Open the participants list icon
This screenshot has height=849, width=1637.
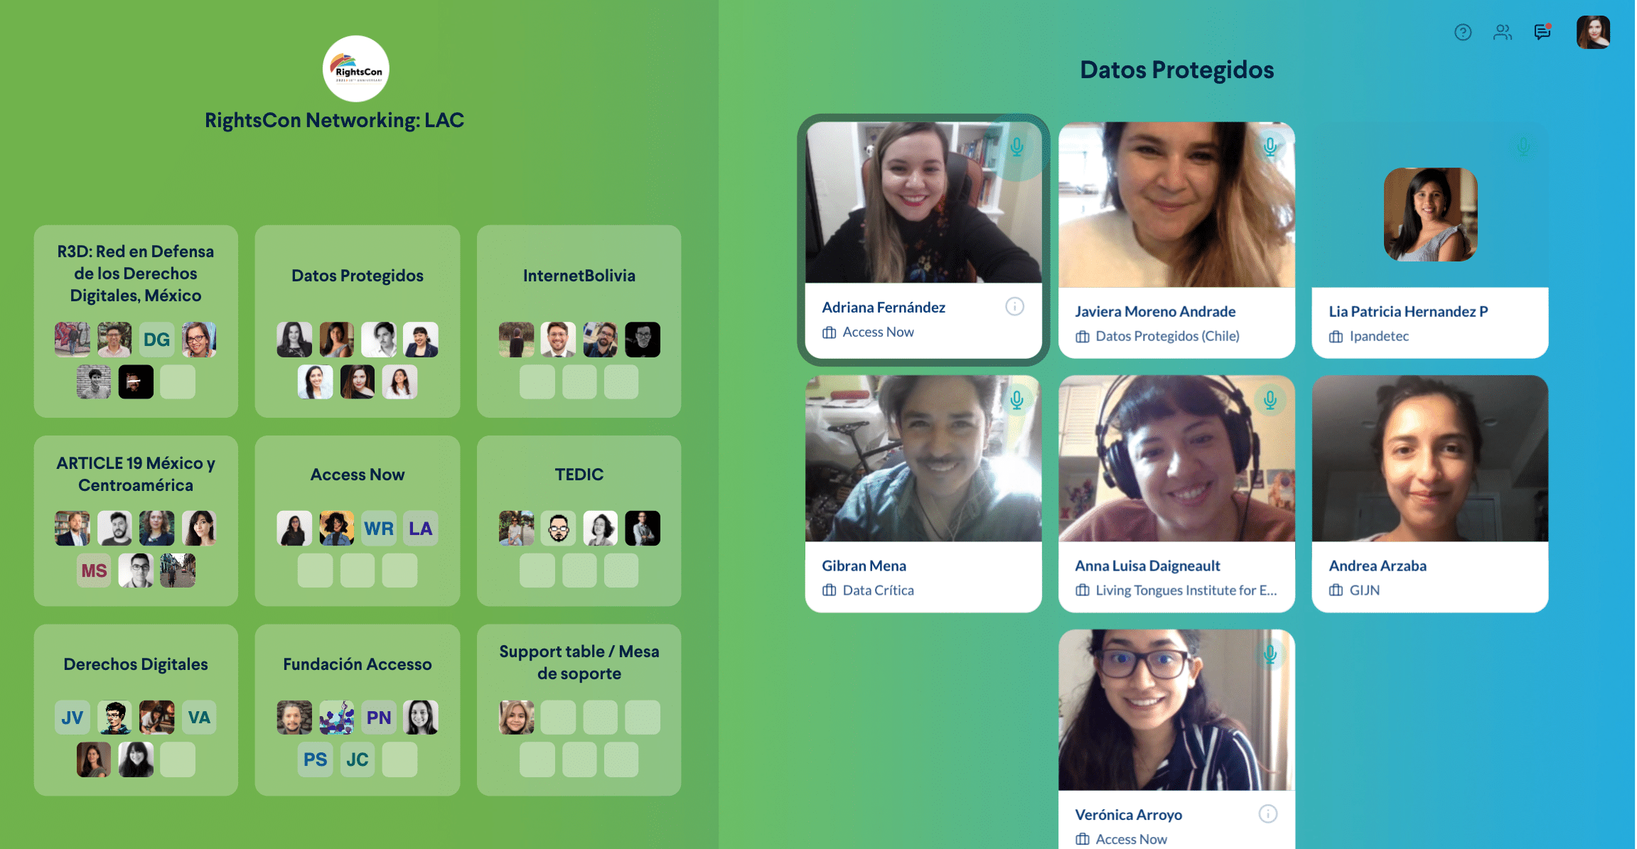[1502, 32]
